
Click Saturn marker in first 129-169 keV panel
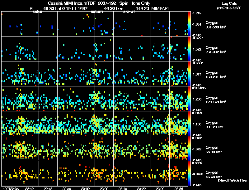(x=23, y=101)
